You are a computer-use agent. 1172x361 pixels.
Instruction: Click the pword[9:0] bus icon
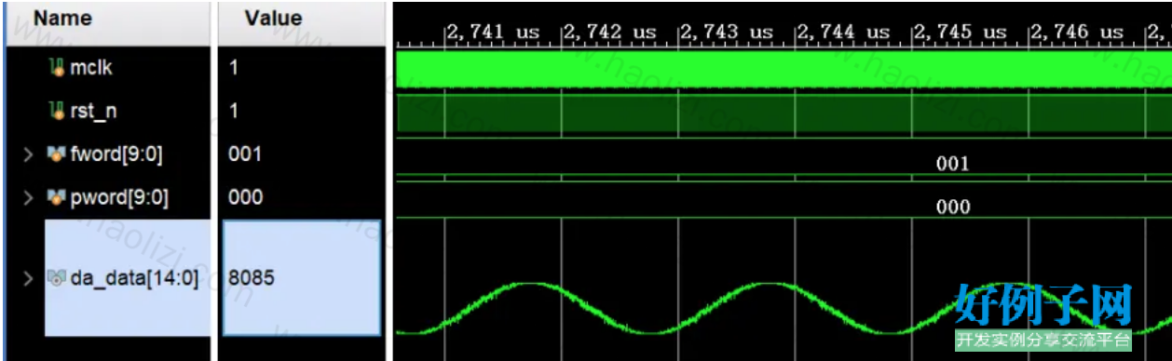57,197
